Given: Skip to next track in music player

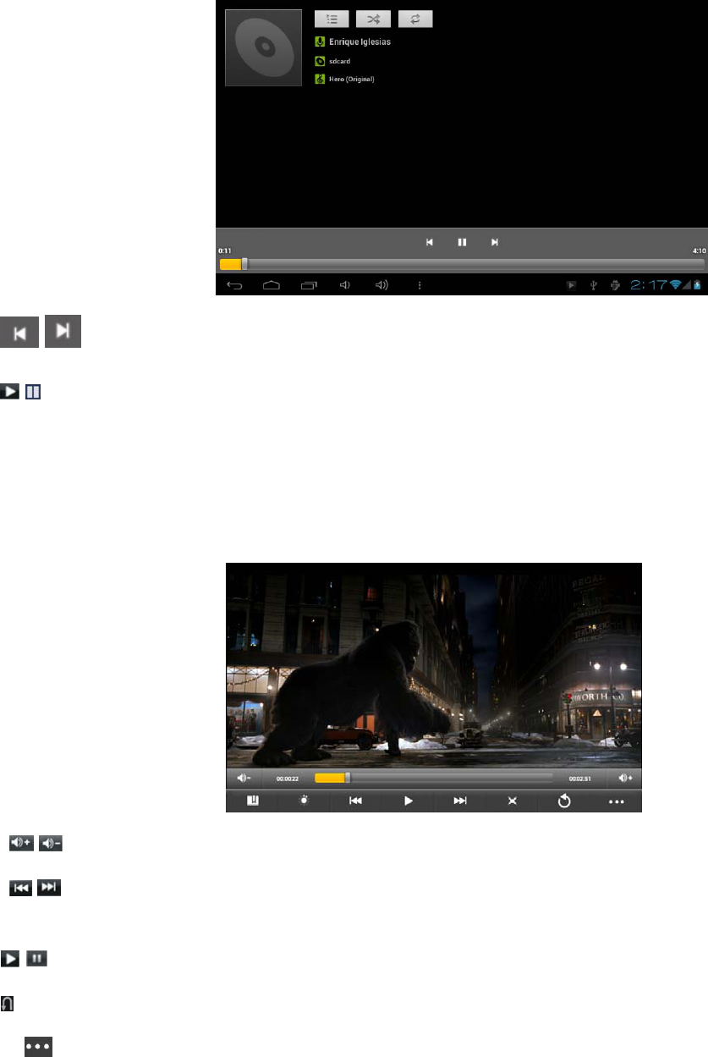Looking at the screenshot, I should [495, 242].
